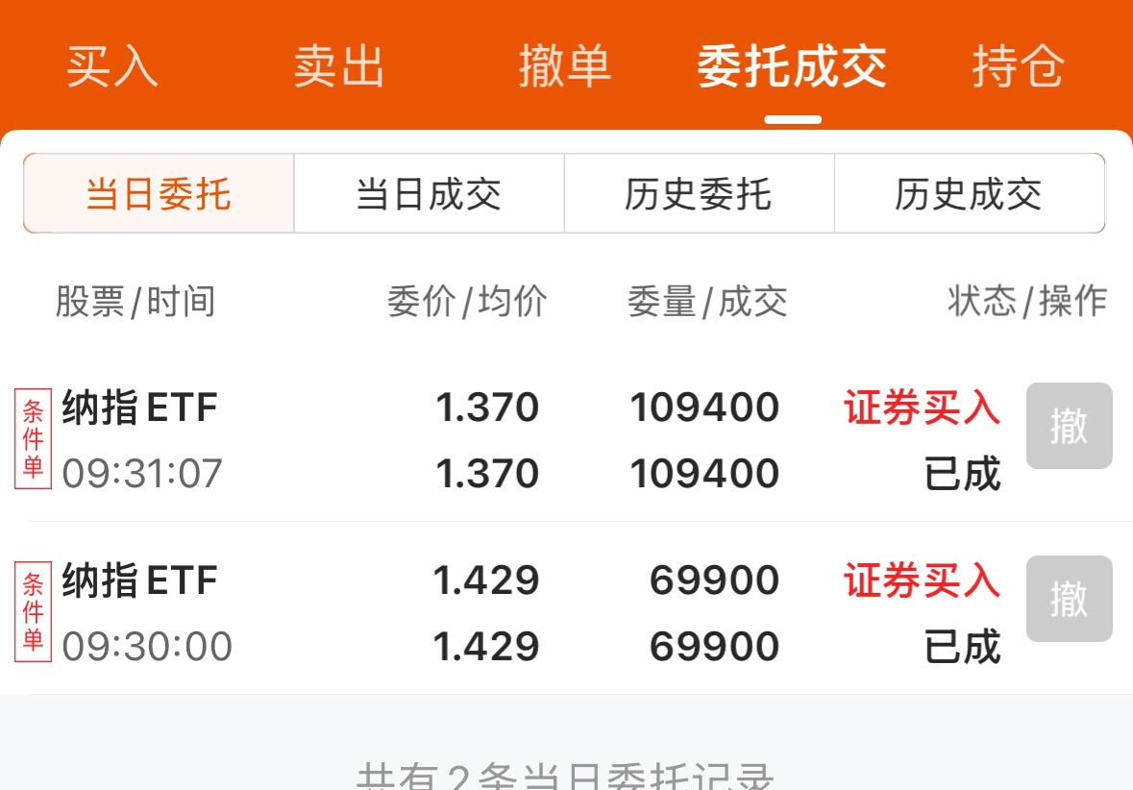
Task: Click the 状态/操作 column header
Action: tap(1026, 302)
